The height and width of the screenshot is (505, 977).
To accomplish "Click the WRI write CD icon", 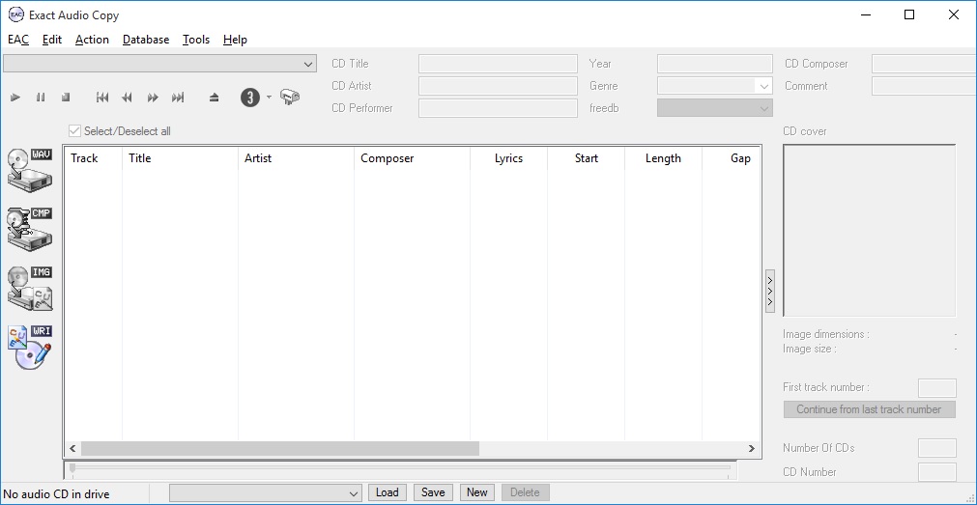I will coord(30,348).
